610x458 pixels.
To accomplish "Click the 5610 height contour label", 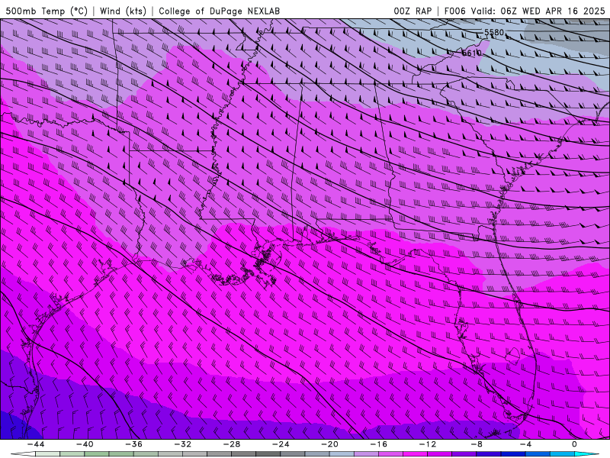I will coord(471,53).
